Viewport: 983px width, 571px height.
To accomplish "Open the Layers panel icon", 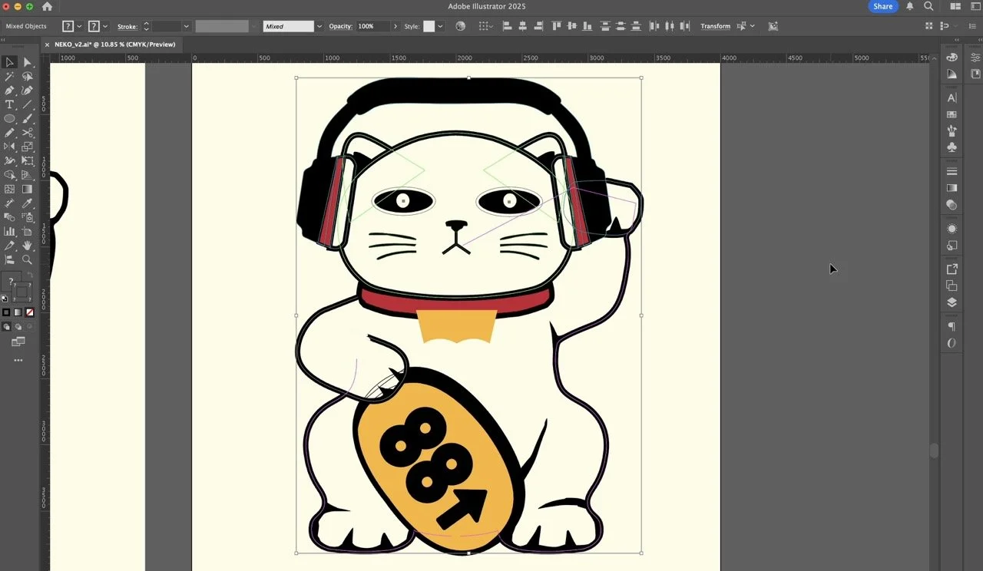I will (x=952, y=302).
